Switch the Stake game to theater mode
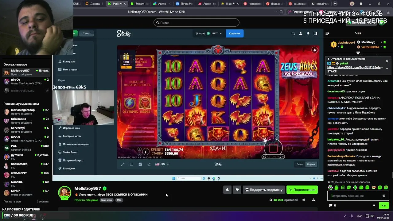Image resolution: width=393 pixels, height=221 pixels. (131, 164)
